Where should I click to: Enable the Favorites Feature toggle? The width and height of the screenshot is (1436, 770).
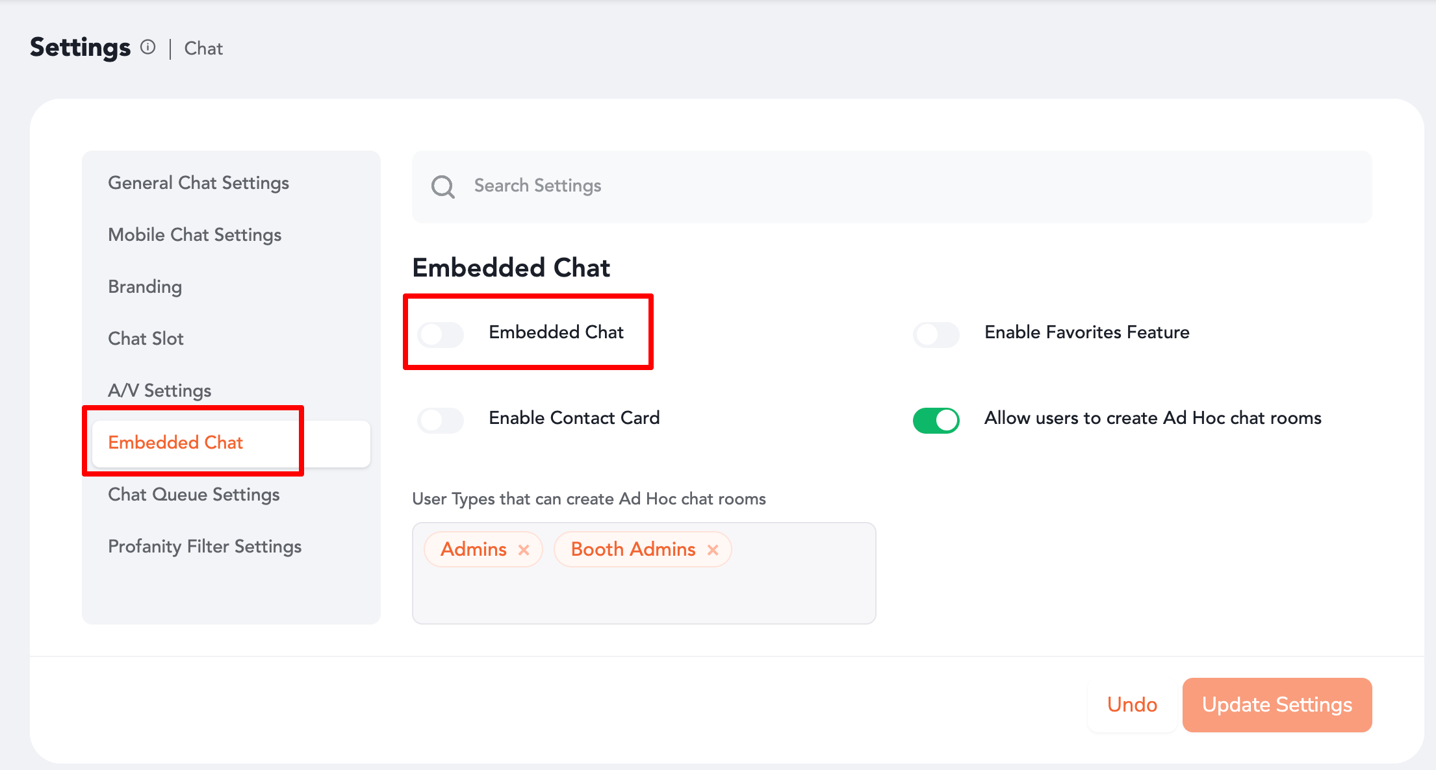point(936,334)
